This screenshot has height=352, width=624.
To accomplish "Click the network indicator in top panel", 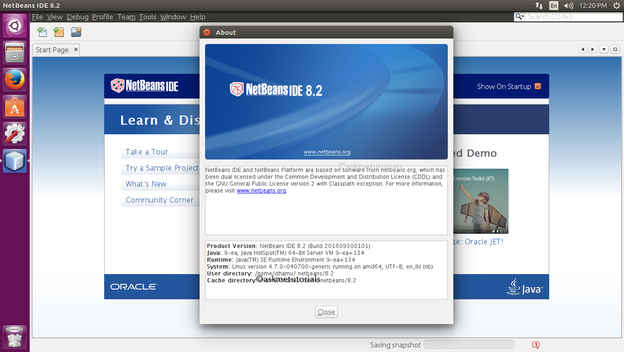I will pos(539,5).
